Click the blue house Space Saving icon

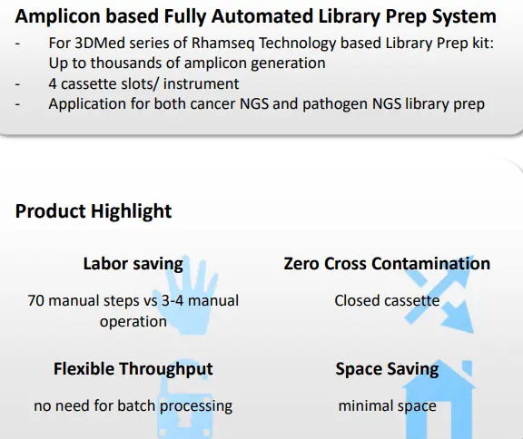pos(439,399)
